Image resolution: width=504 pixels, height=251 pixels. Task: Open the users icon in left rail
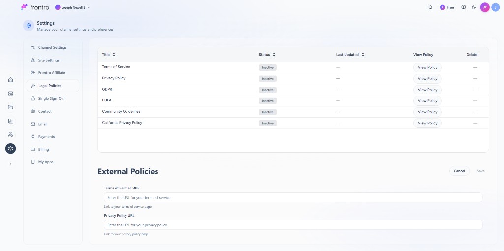(11, 135)
